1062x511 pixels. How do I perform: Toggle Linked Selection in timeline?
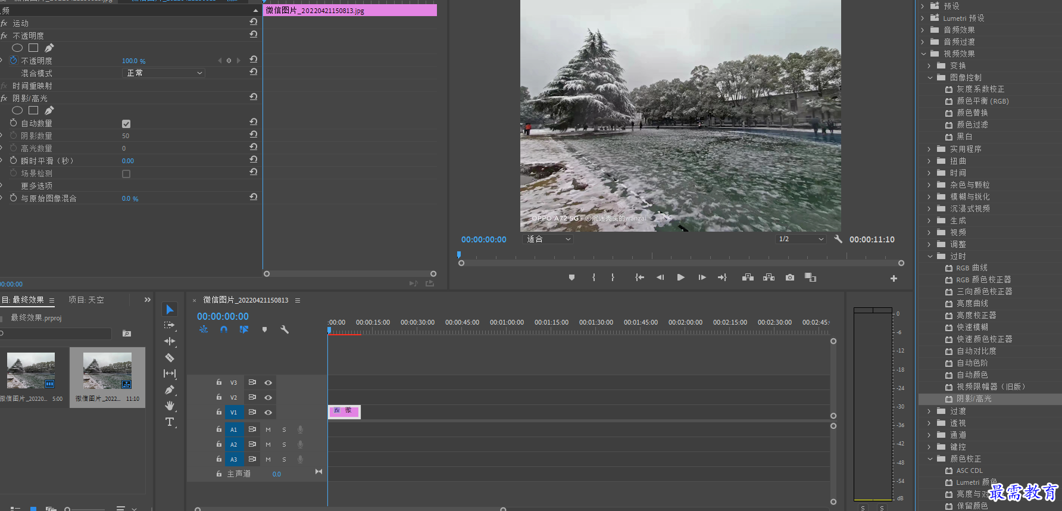[x=244, y=329]
